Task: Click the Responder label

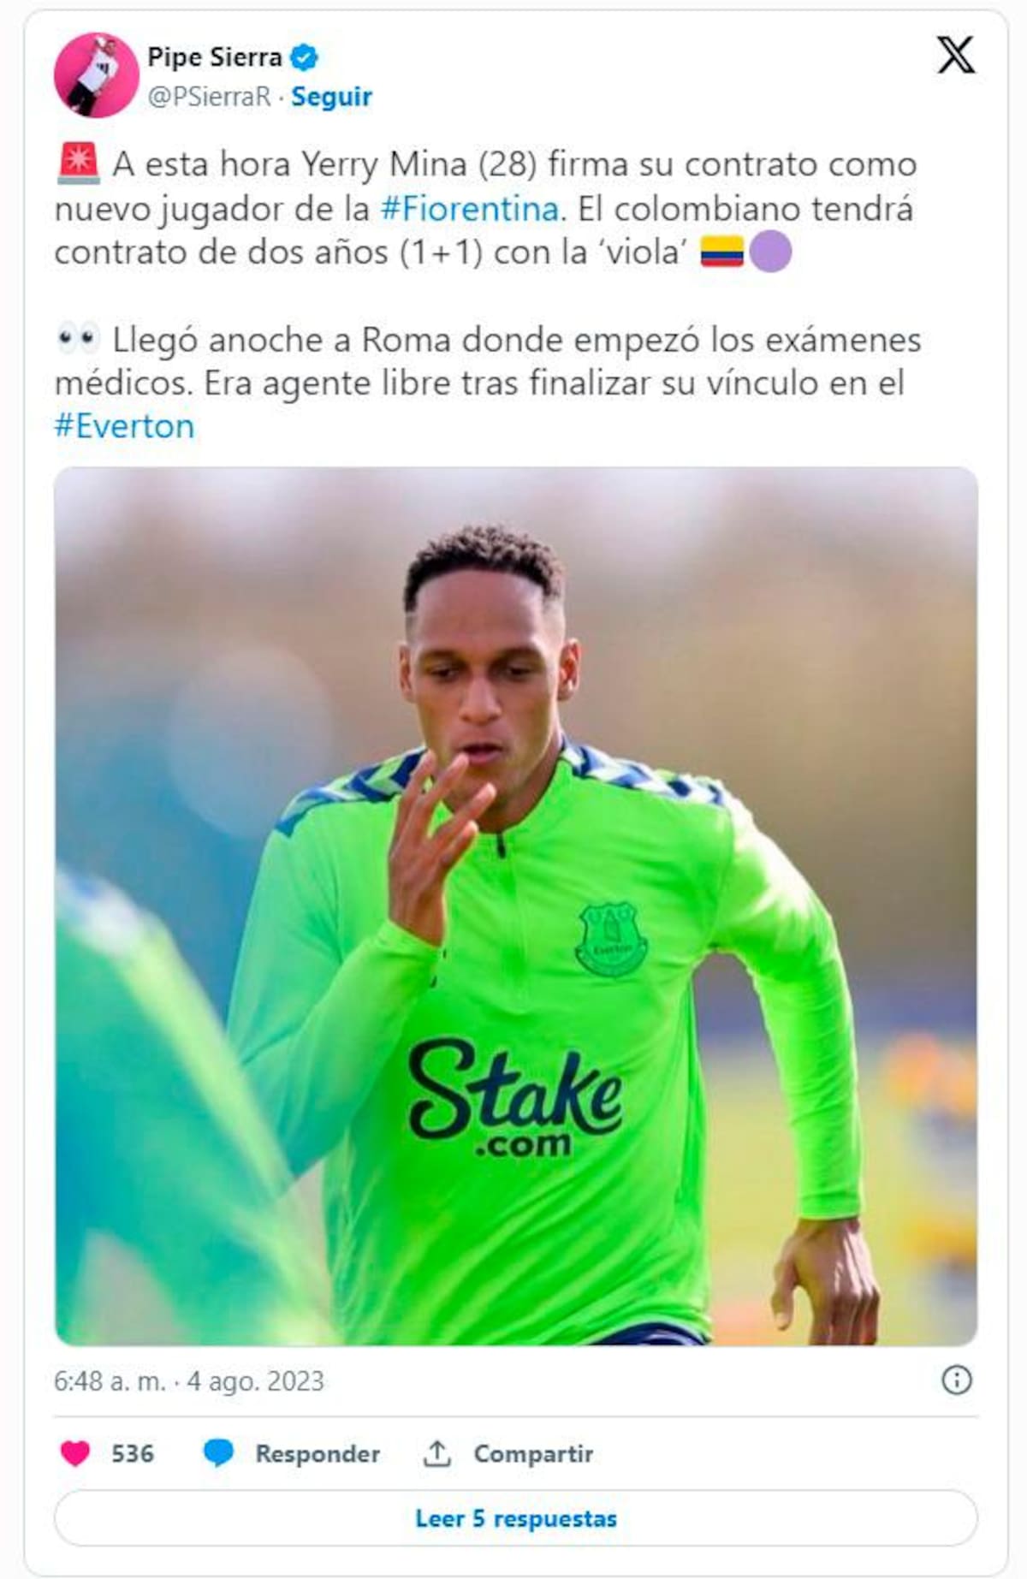Action: coord(318,1453)
